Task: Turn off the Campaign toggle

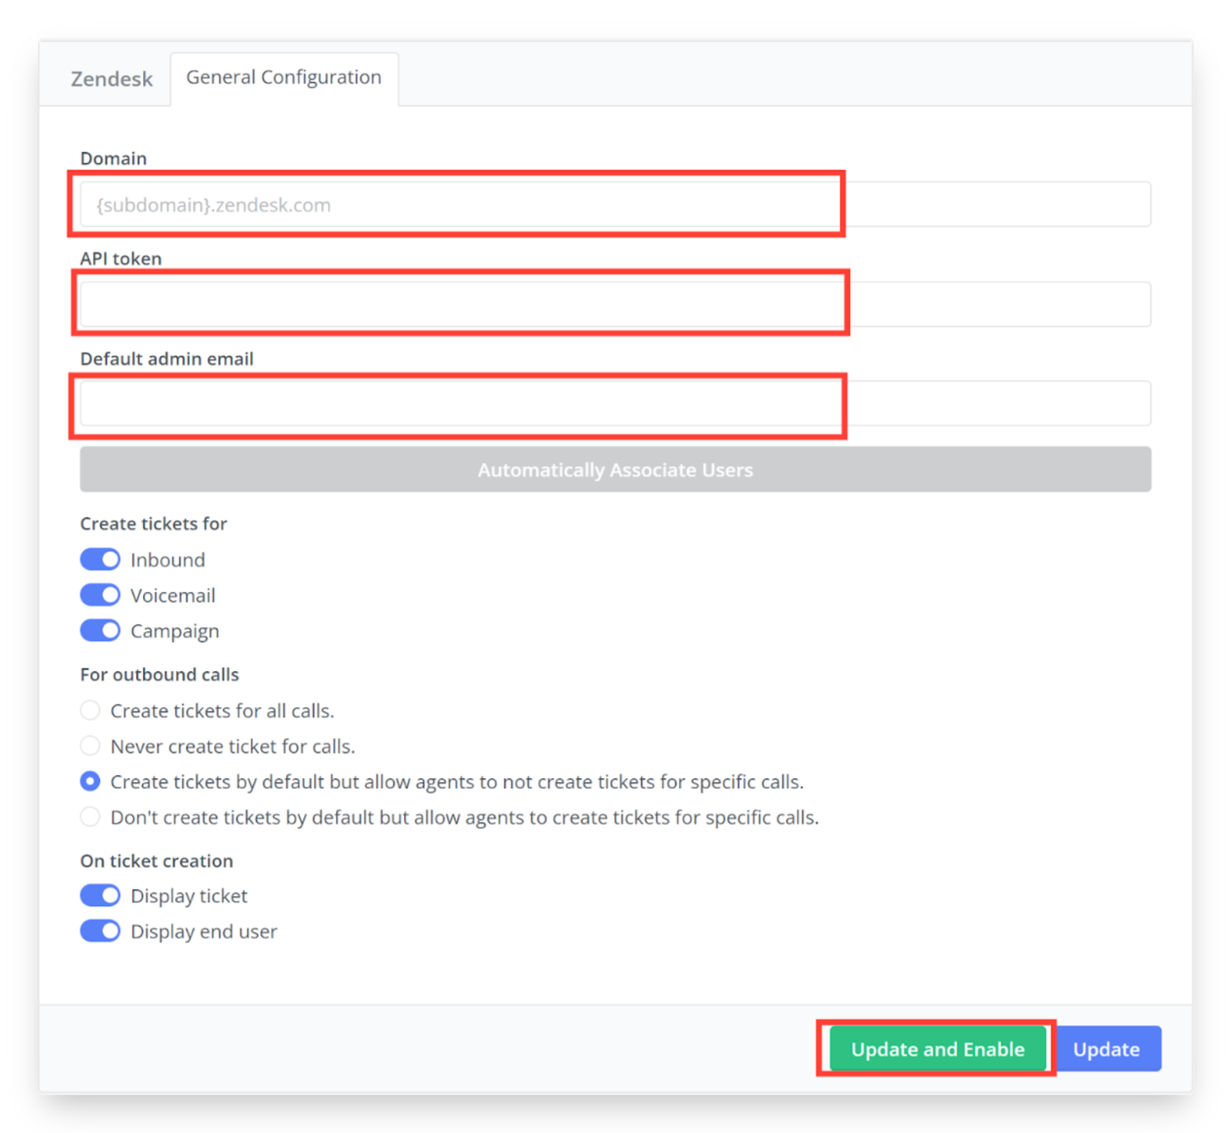Action: [x=100, y=630]
